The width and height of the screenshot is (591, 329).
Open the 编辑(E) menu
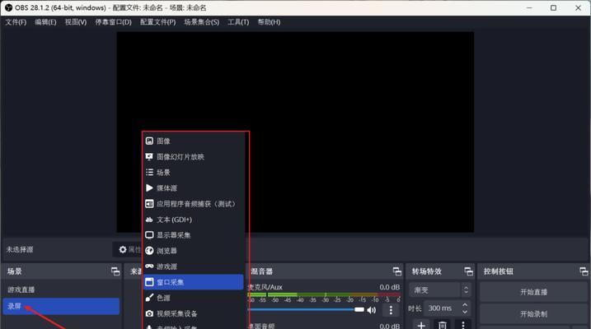45,22
